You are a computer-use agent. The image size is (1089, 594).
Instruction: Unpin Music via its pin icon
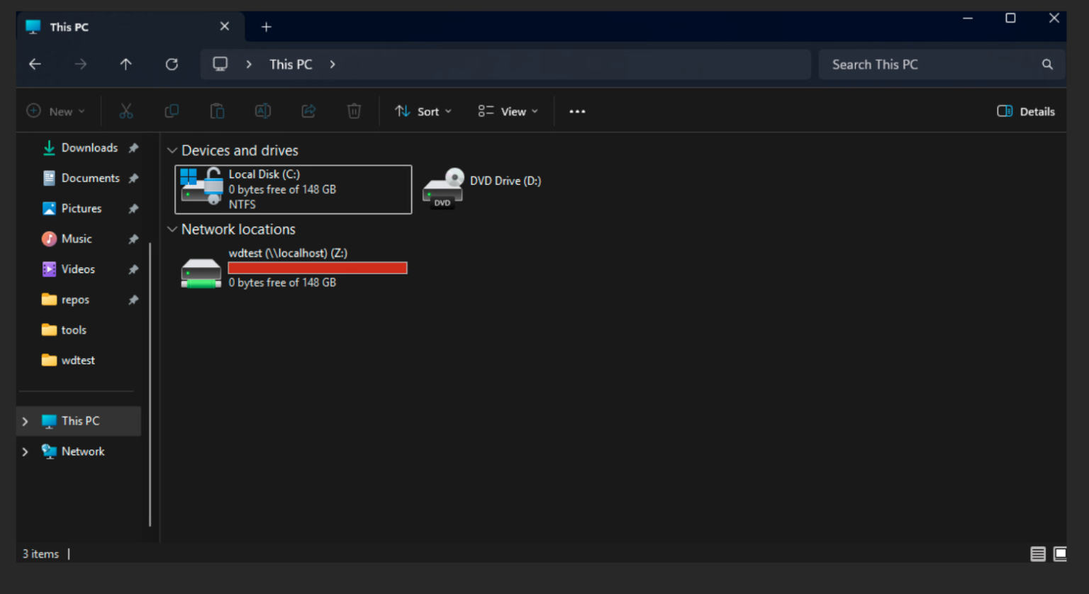pyautogui.click(x=133, y=240)
